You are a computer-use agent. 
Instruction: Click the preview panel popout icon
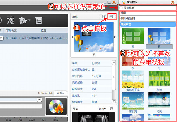[112, 109]
